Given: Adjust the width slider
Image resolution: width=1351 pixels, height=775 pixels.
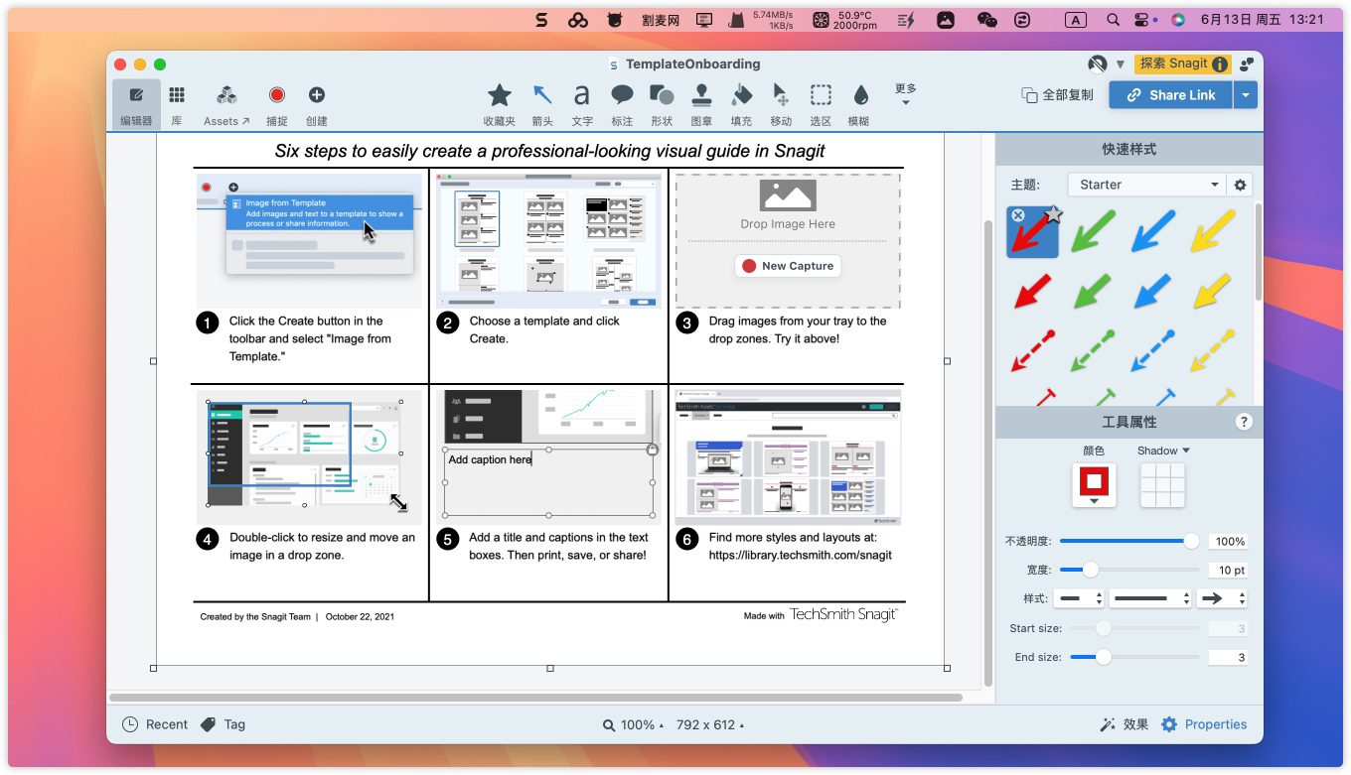Looking at the screenshot, I should pyautogui.click(x=1129, y=570).
